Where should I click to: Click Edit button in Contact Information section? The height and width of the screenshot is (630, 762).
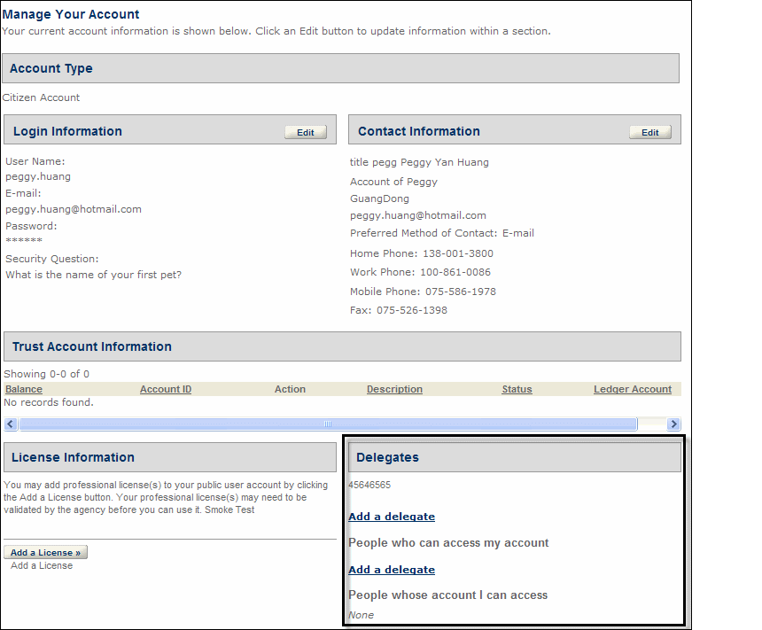pos(649,132)
